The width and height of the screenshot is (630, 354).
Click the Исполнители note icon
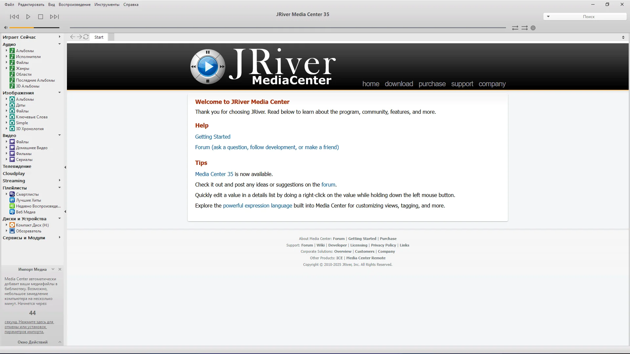(x=12, y=57)
